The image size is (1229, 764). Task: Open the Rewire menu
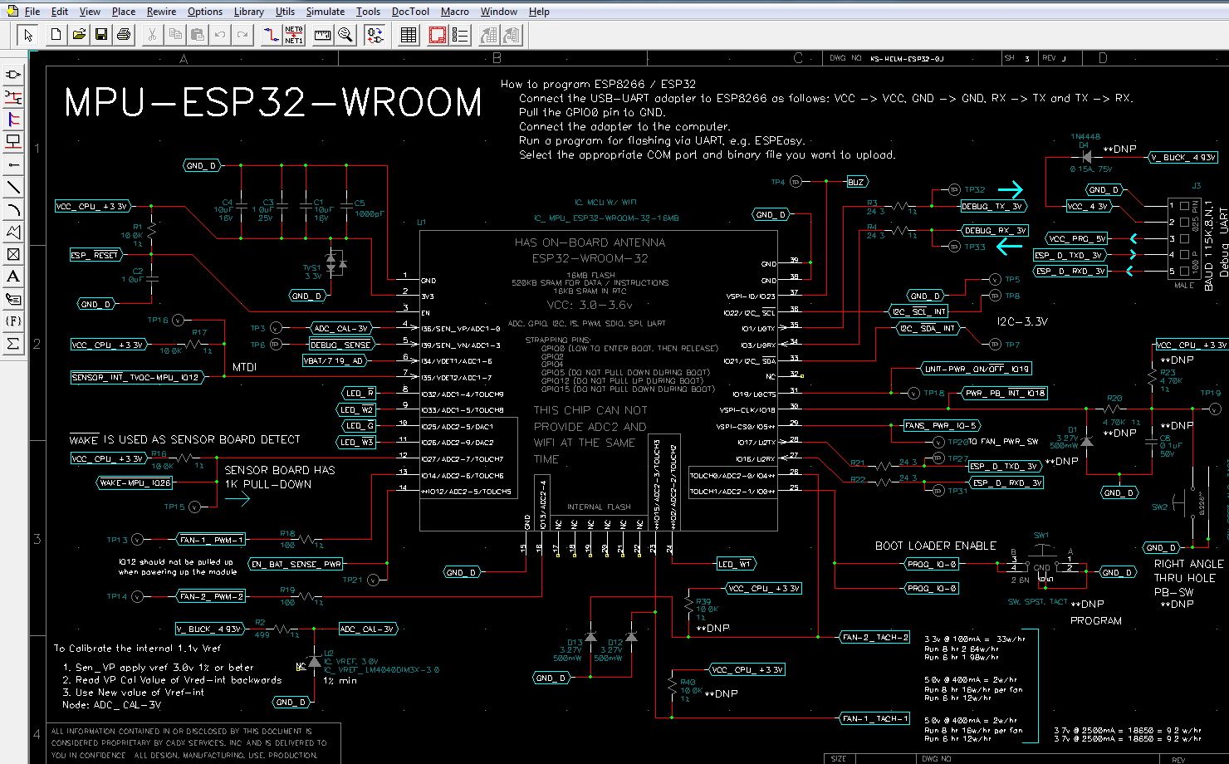point(161,12)
